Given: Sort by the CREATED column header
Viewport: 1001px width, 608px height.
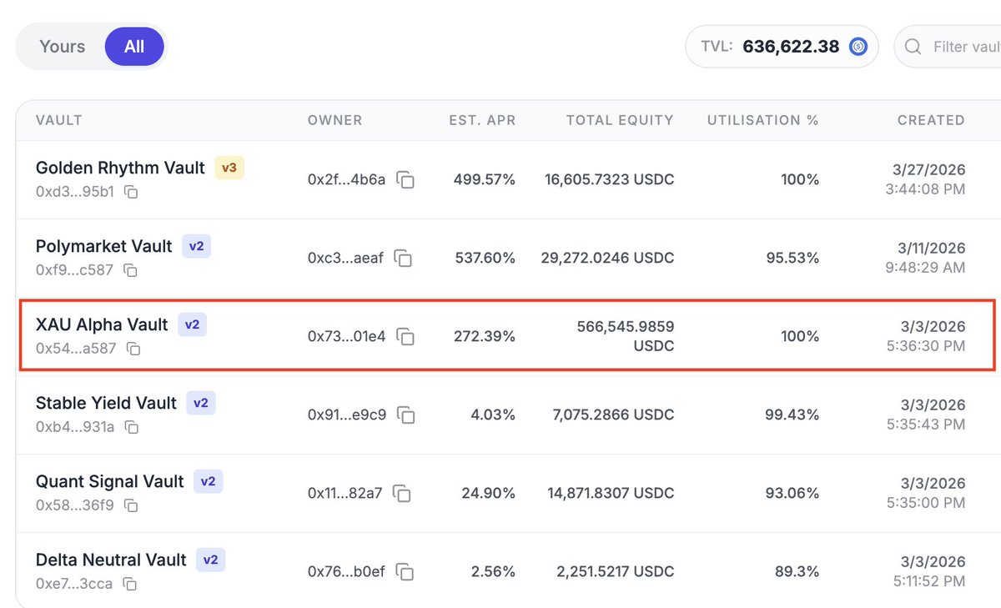Looking at the screenshot, I should pyautogui.click(x=931, y=120).
